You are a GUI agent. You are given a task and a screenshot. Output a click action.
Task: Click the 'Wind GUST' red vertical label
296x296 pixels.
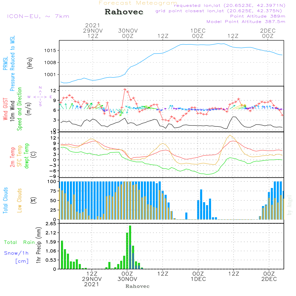click(x=5, y=109)
